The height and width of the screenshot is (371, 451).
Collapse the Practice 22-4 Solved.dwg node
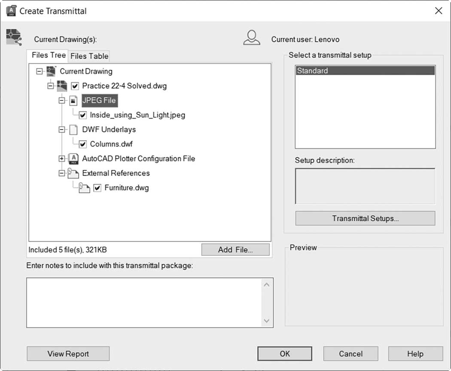tap(50, 86)
